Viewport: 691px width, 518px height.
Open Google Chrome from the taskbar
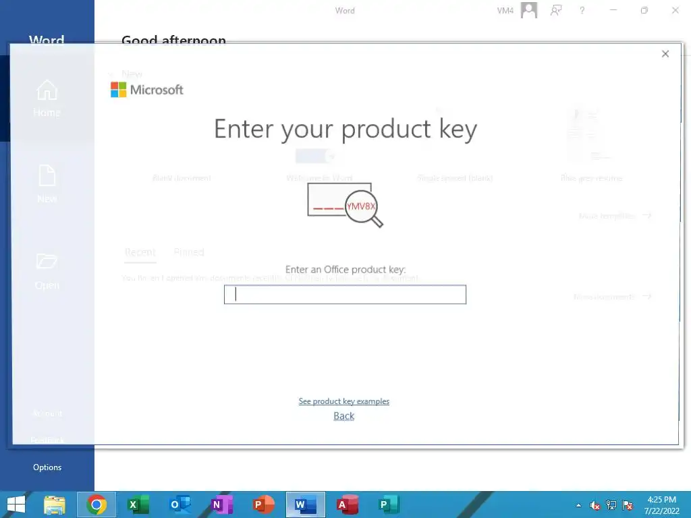96,505
